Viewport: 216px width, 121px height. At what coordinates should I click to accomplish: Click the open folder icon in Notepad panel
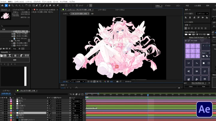[2, 56]
